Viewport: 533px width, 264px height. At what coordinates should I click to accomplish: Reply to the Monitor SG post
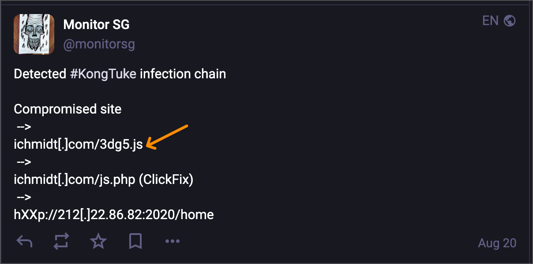point(24,242)
